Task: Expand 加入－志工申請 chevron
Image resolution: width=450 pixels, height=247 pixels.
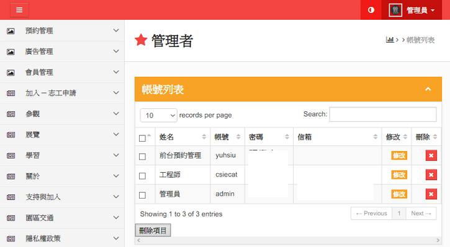Action: (x=116, y=93)
